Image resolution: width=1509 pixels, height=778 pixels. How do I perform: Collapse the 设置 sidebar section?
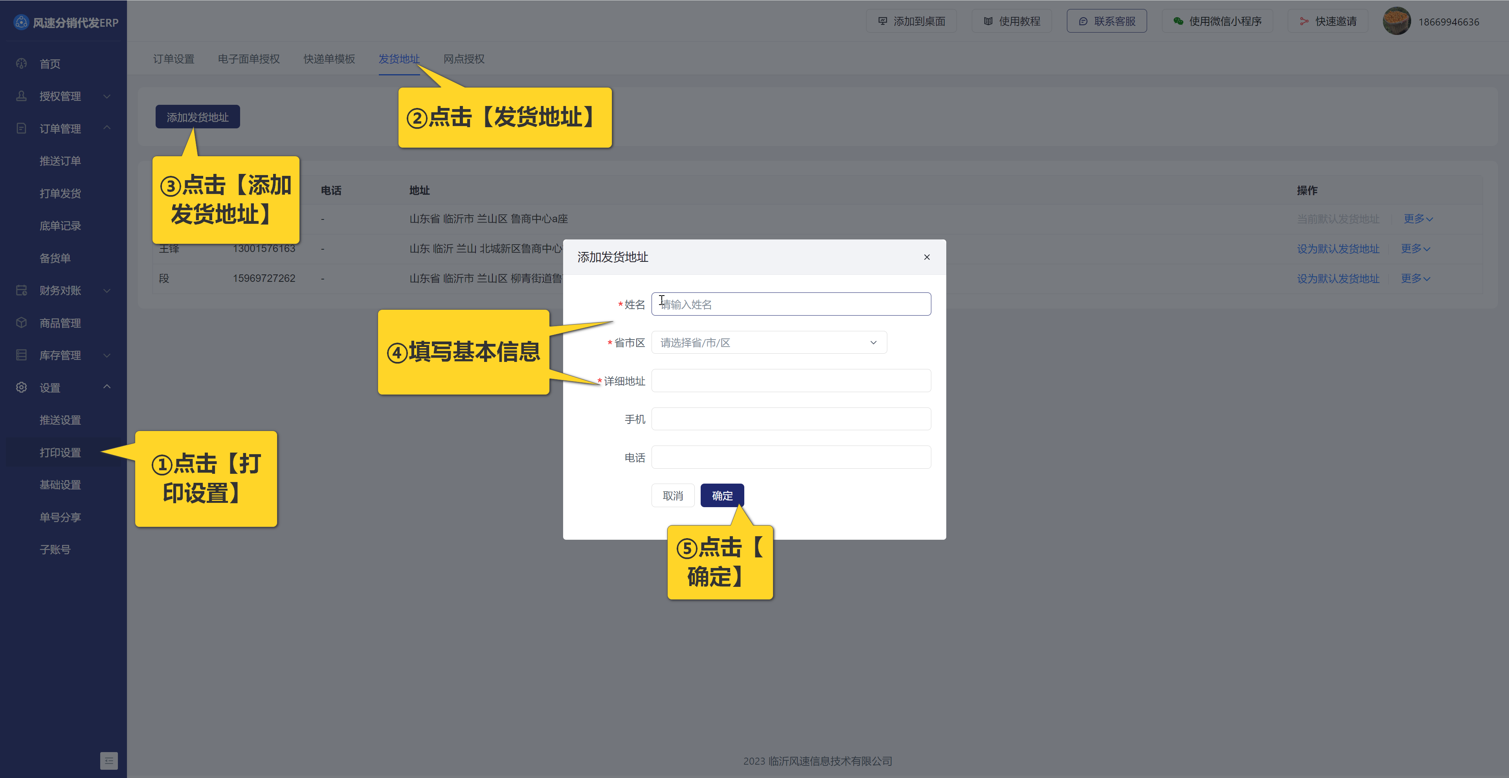point(106,387)
